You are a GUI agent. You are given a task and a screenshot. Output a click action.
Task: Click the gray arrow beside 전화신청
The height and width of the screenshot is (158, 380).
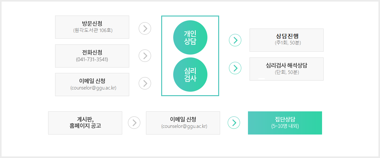(x=145, y=56)
